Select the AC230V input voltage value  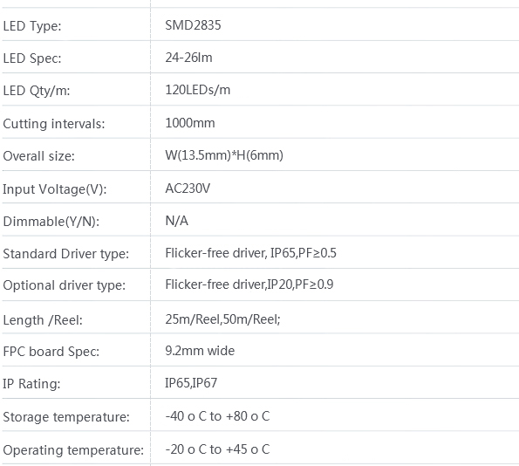[188, 188]
